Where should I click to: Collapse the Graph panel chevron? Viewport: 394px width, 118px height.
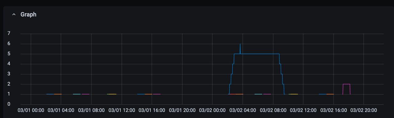pyautogui.click(x=14, y=14)
